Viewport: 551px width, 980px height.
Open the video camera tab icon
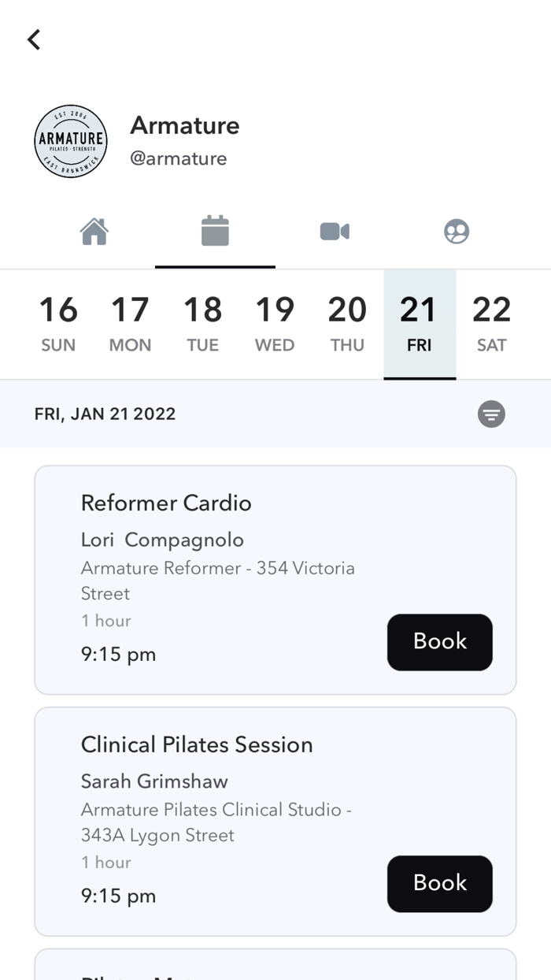coord(335,232)
